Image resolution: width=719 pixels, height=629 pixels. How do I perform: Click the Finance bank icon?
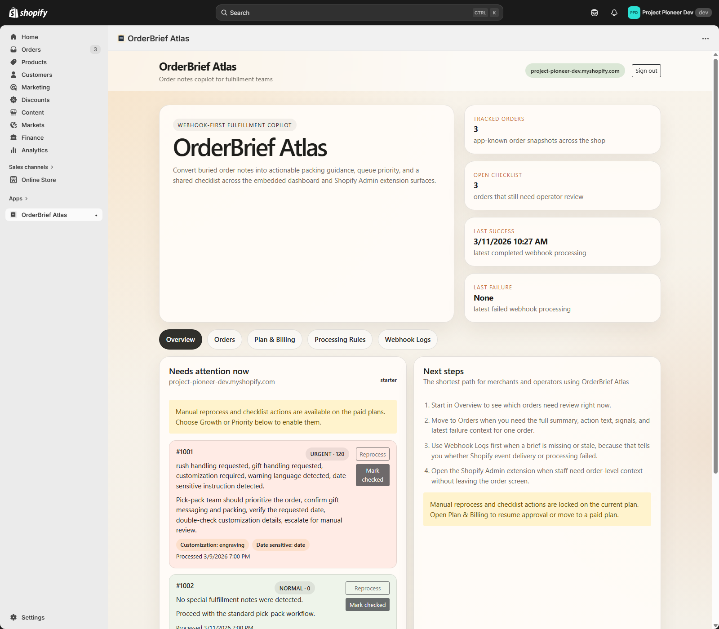[x=13, y=137]
